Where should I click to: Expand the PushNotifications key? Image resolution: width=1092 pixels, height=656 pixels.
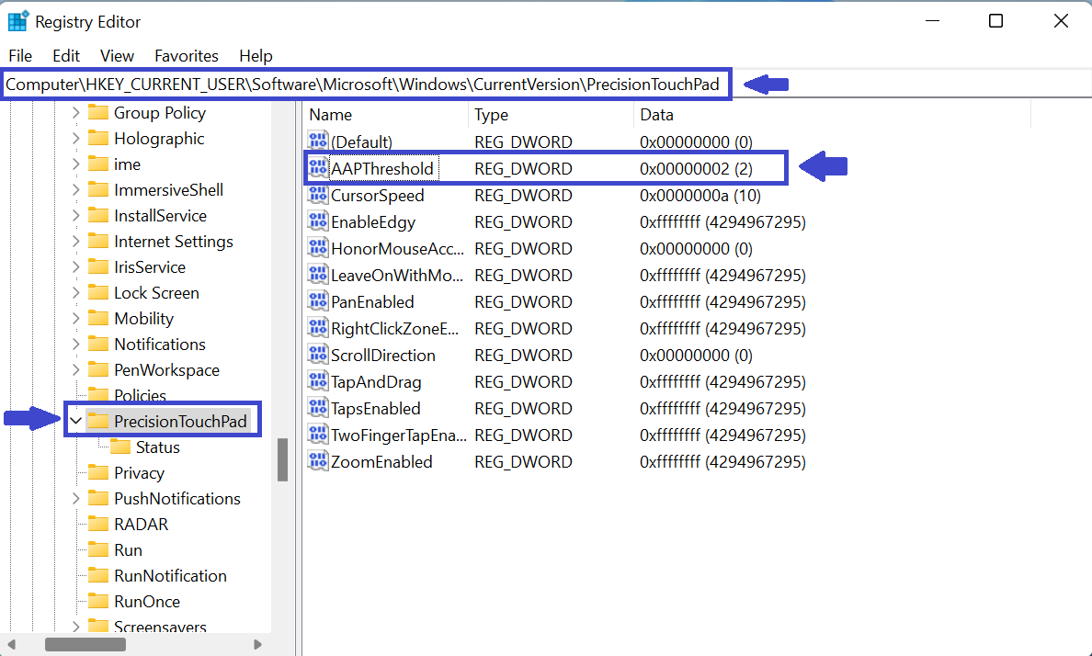(x=75, y=499)
